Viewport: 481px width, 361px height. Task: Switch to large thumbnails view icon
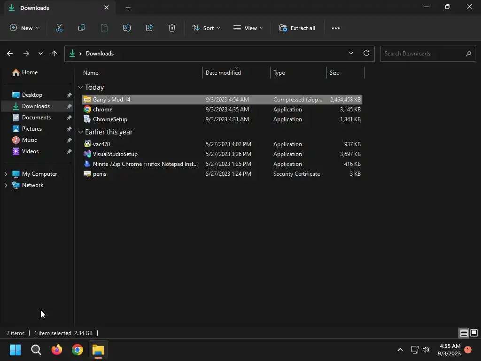coord(474,333)
